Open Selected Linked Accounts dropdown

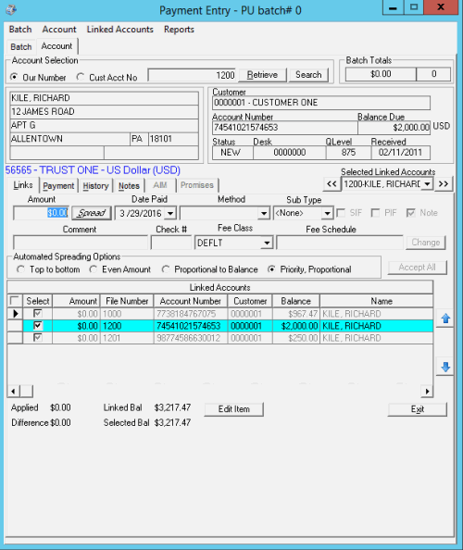[427, 184]
